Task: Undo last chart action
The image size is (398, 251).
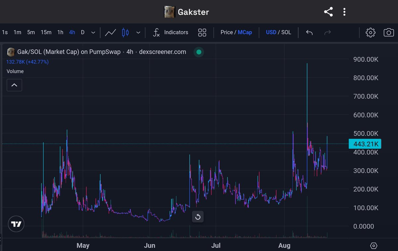Action: [x=309, y=33]
